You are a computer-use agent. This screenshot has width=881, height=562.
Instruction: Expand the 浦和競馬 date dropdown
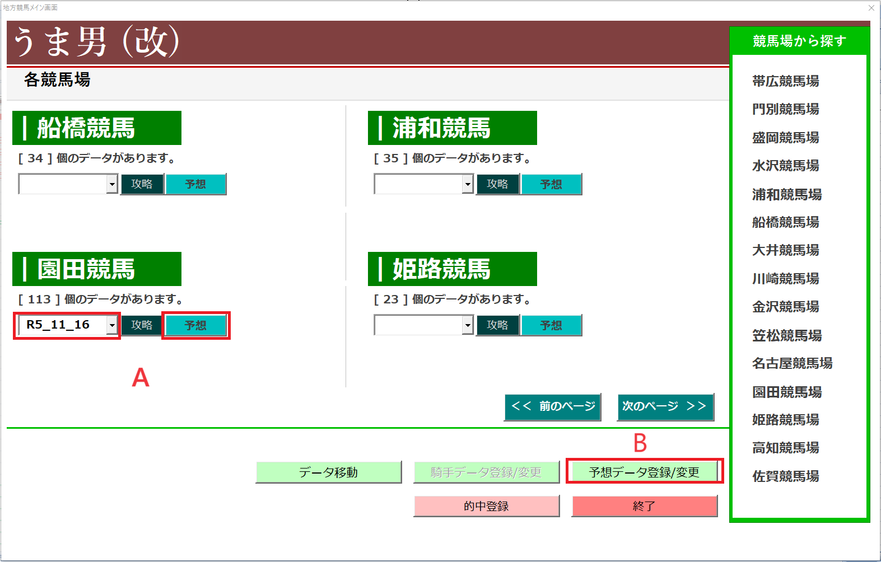click(x=468, y=184)
